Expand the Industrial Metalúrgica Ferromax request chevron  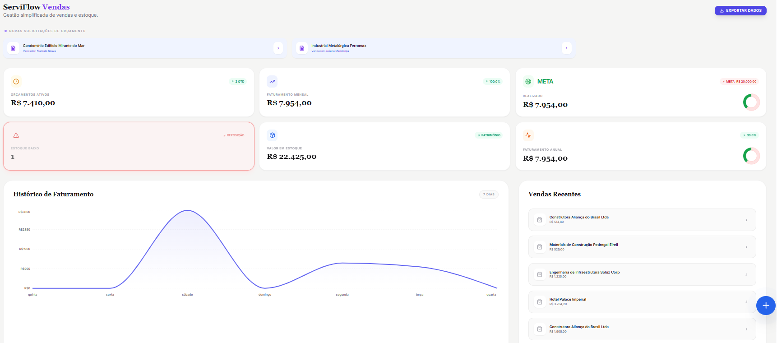click(x=567, y=48)
